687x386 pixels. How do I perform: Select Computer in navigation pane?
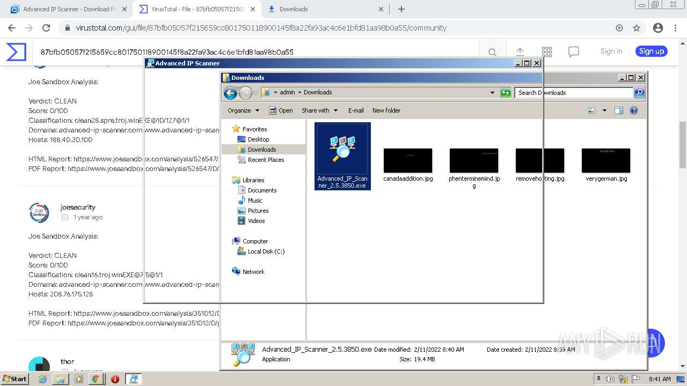(255, 241)
